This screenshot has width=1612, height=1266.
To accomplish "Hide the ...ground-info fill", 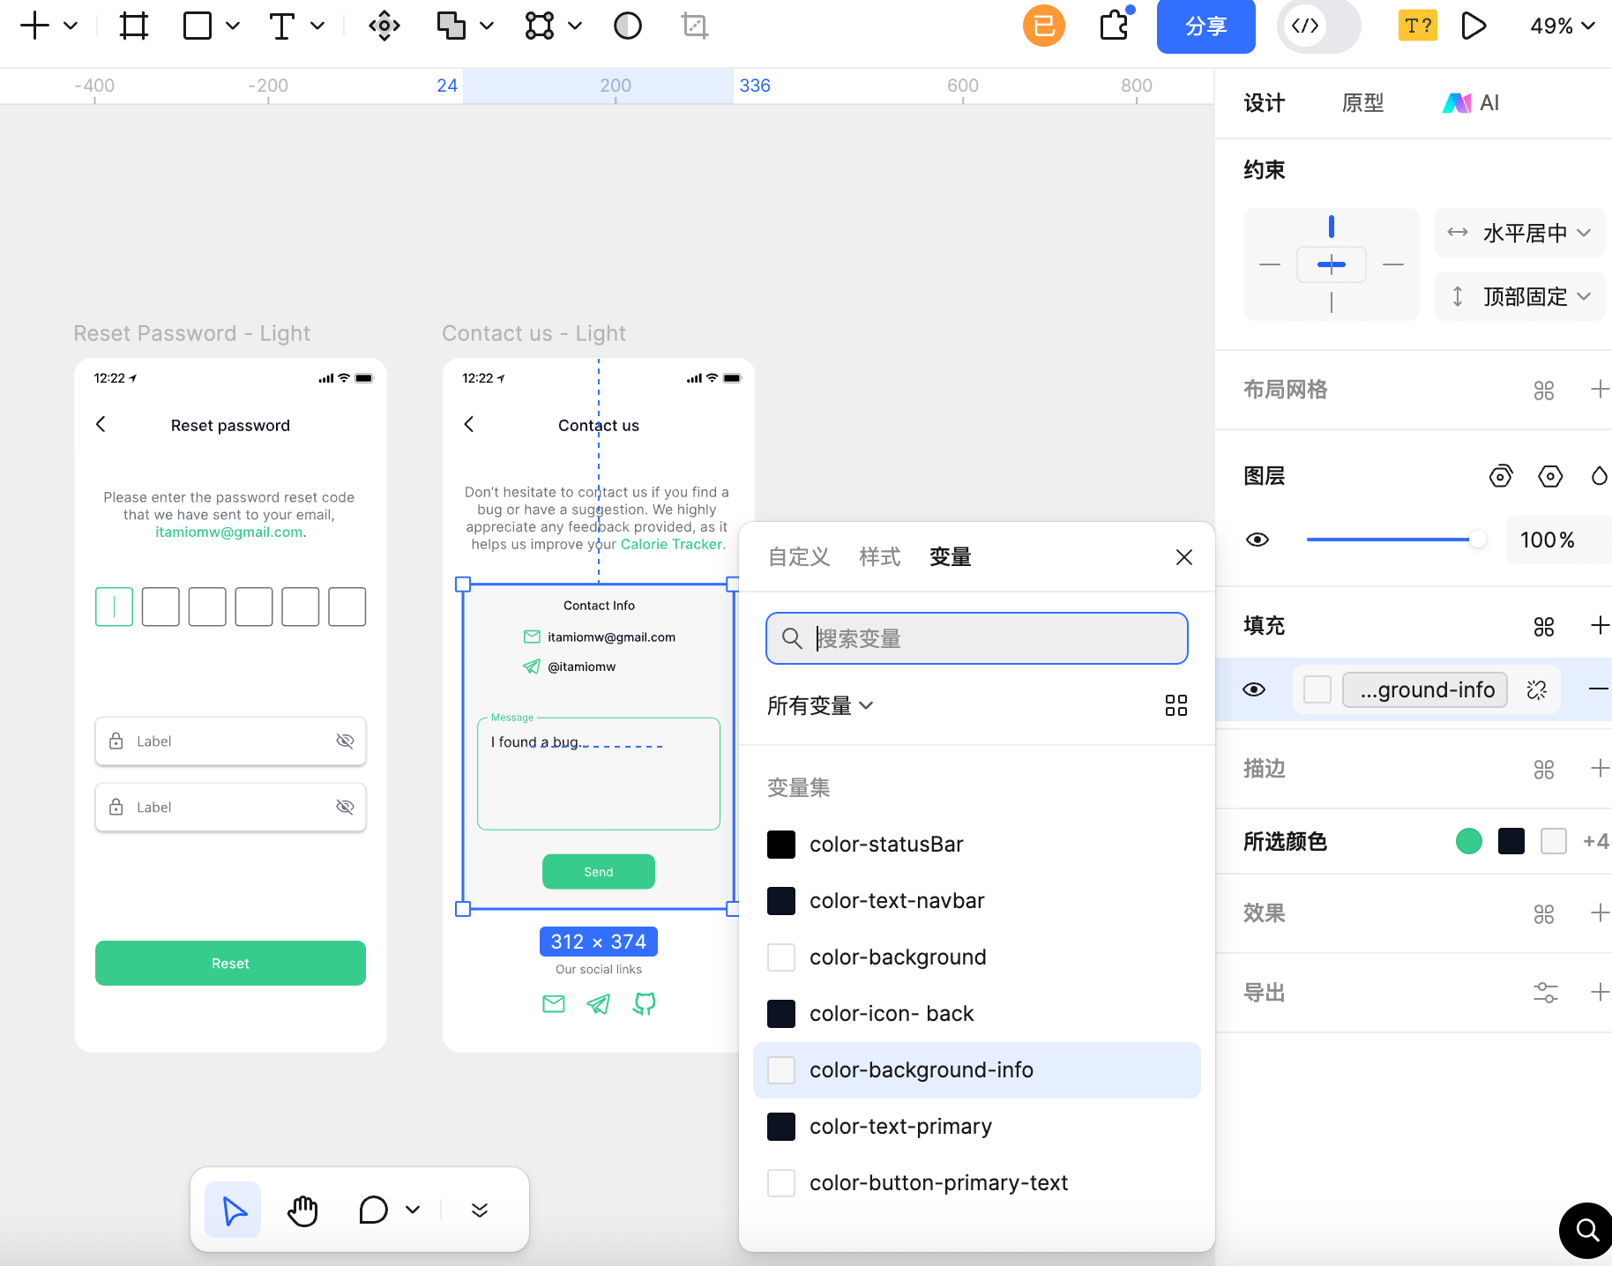I will 1254,689.
